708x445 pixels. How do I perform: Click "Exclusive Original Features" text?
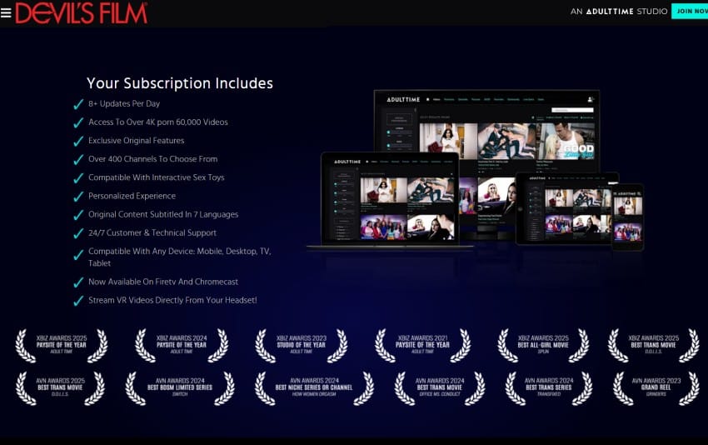point(137,141)
